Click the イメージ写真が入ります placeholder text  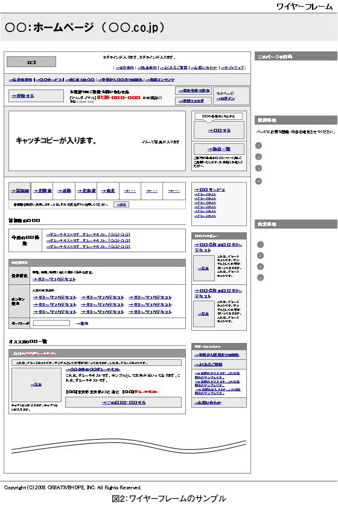(161, 142)
